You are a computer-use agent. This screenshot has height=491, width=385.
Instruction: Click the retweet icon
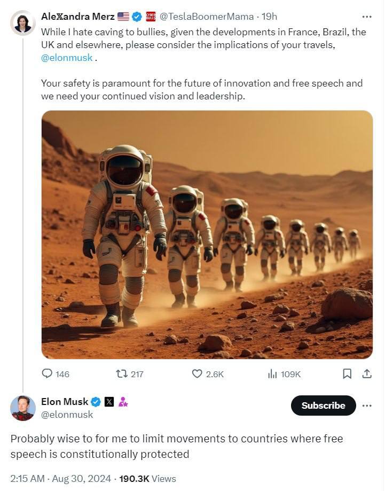(x=121, y=374)
